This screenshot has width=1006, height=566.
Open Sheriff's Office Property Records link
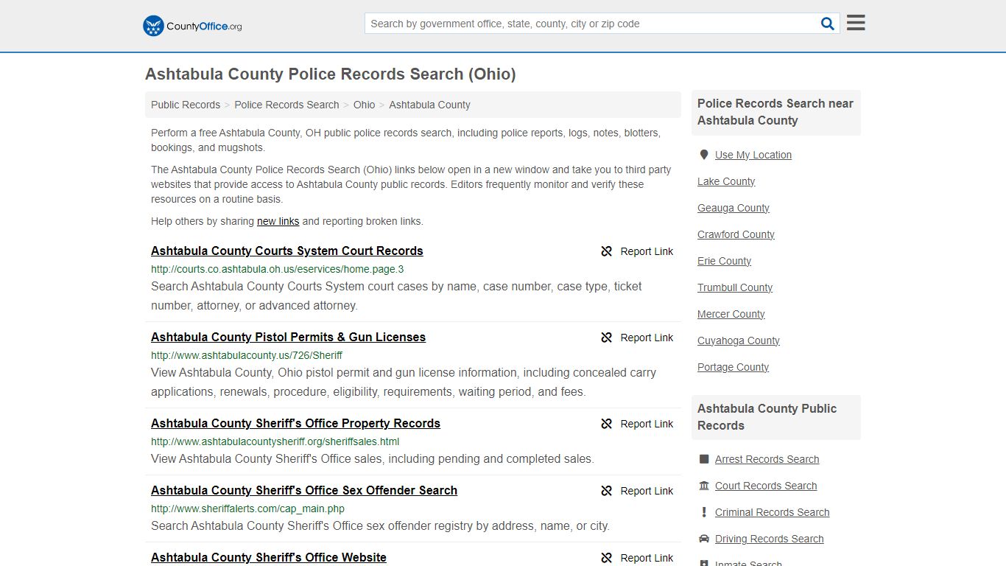pos(295,423)
